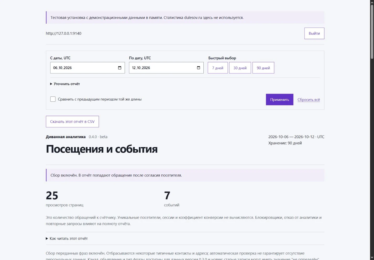Open calendar picker in "С даты" field
Image resolution: width=374 pixels, height=260 pixels.
(x=120, y=68)
